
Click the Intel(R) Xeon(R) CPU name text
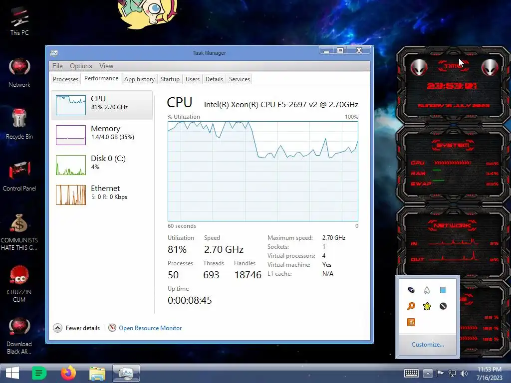coord(281,105)
